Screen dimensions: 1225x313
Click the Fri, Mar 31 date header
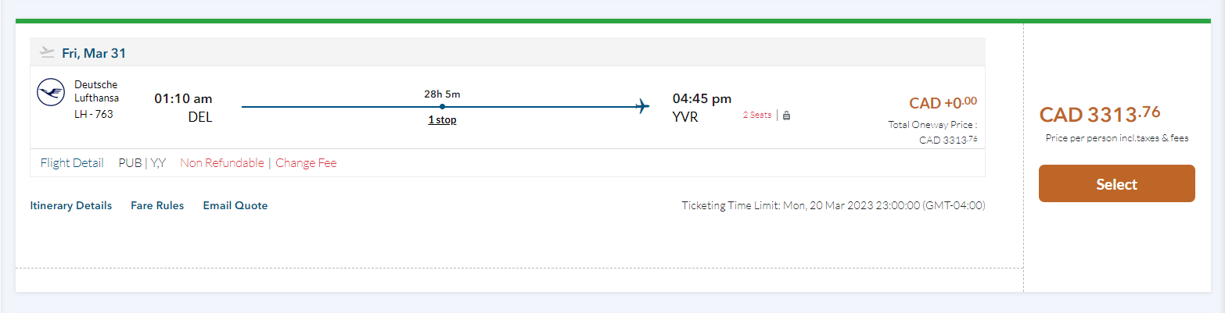[x=94, y=53]
